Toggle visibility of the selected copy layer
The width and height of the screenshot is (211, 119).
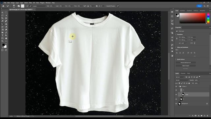176,95
